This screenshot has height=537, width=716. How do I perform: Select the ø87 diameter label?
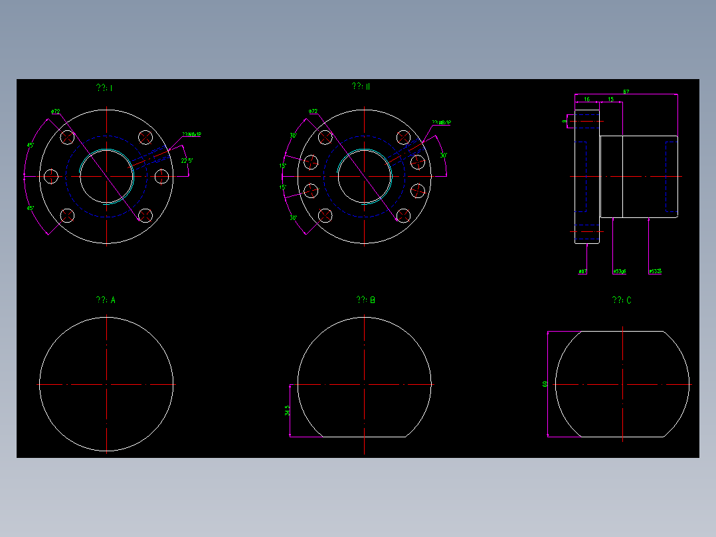(582, 271)
